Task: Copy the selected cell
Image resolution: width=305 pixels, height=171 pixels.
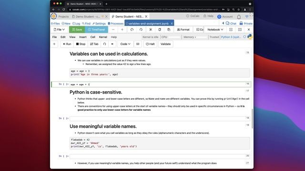Action: (x=160, y=29)
